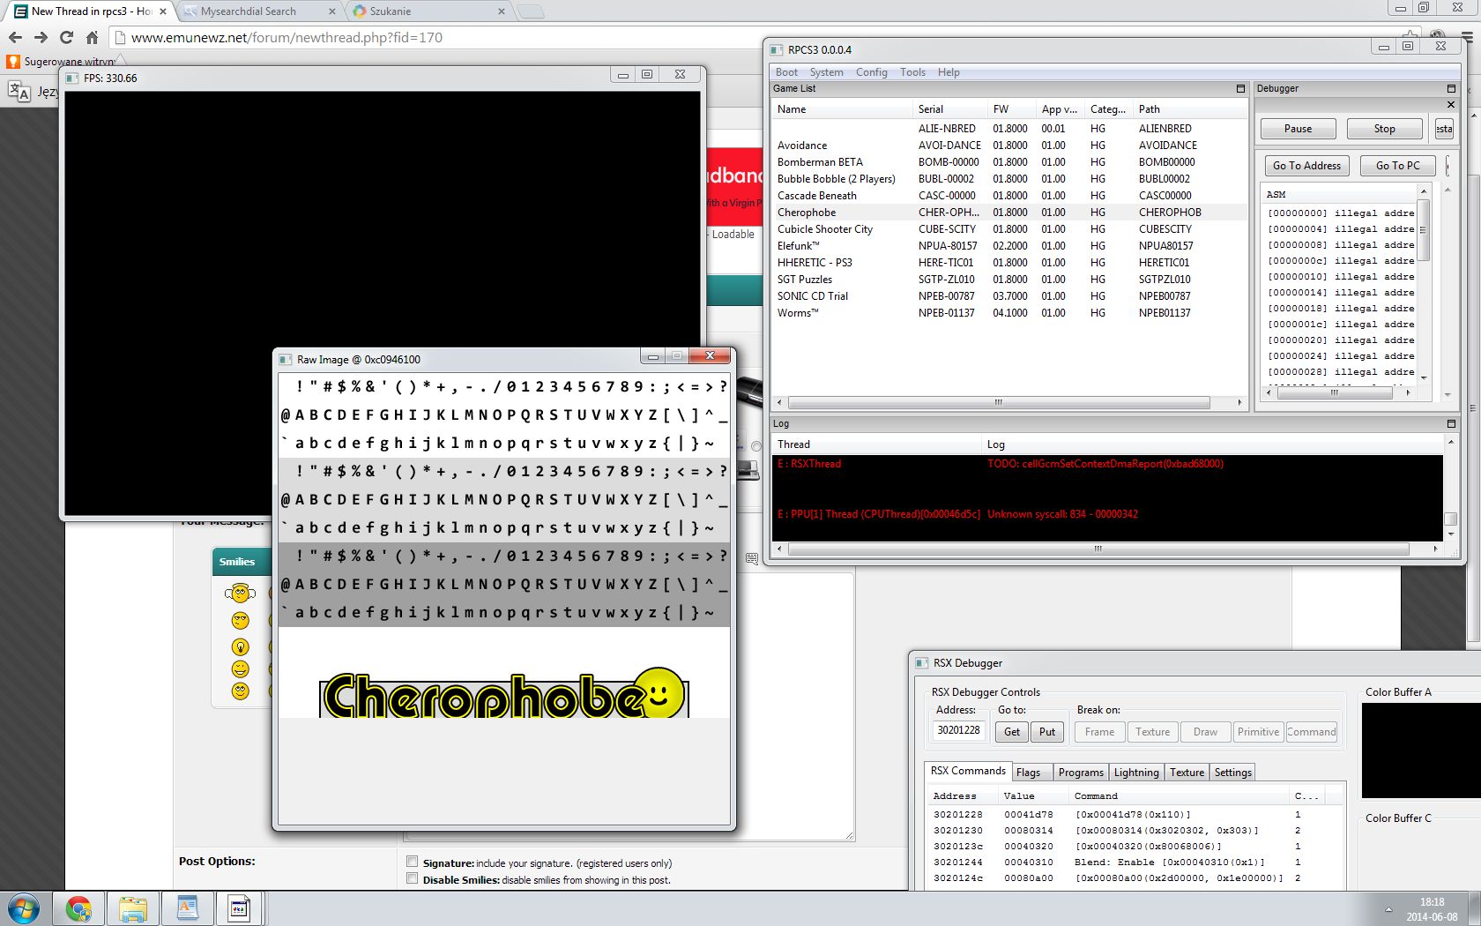Viewport: 1481px width, 926px height.
Task: Click the RSX Debugger Address field
Action: [x=958, y=730]
